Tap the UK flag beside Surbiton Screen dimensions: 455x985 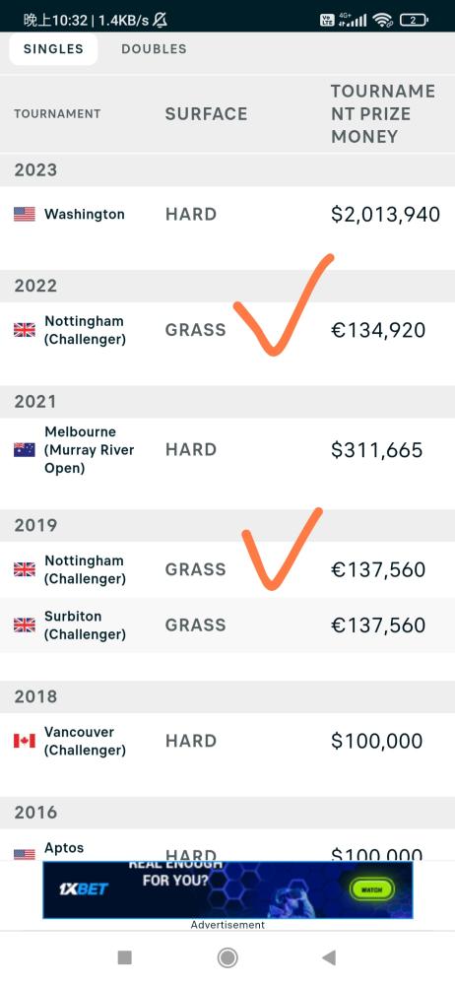(25, 625)
